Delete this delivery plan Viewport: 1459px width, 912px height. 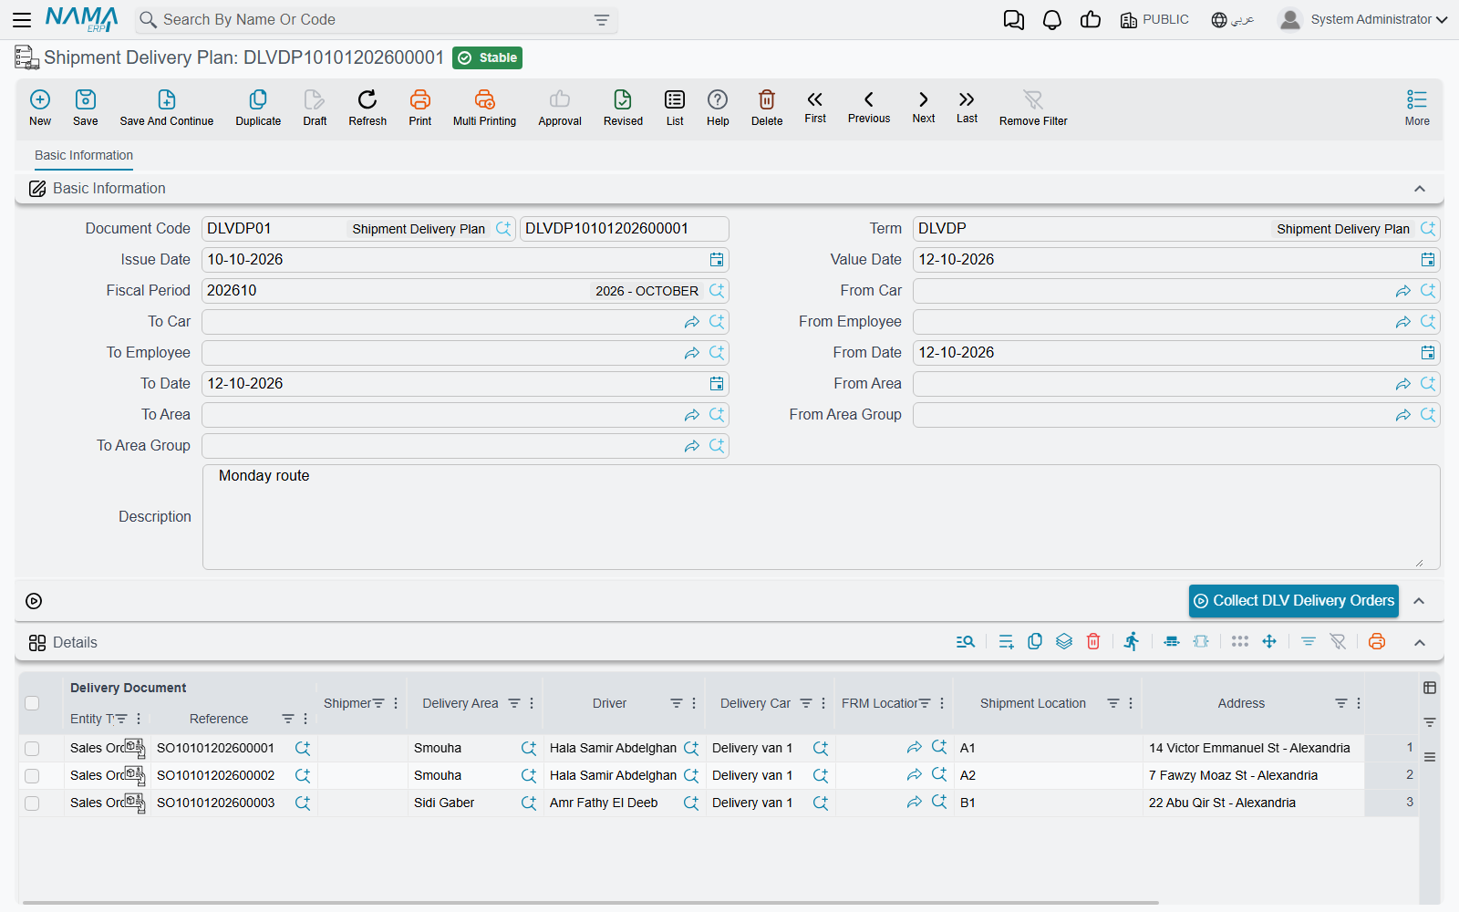point(767,108)
